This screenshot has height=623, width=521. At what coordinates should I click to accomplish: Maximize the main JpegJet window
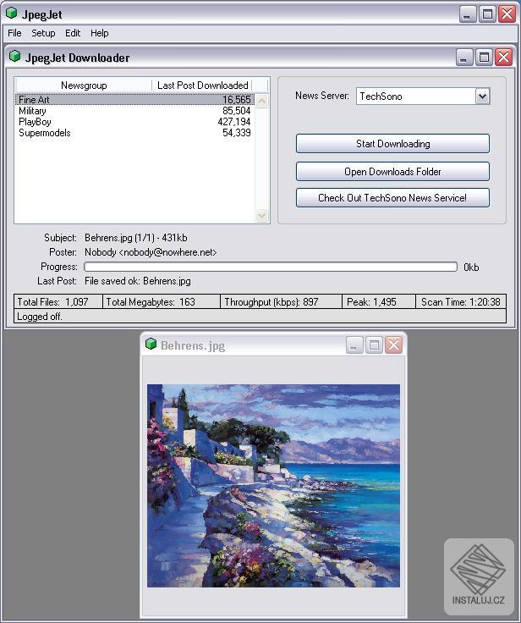pyautogui.click(x=488, y=14)
